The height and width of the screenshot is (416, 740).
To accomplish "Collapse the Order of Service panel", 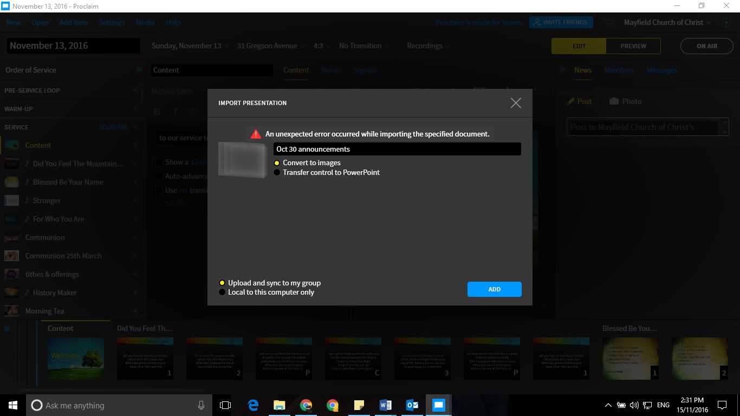I will 139,70.
